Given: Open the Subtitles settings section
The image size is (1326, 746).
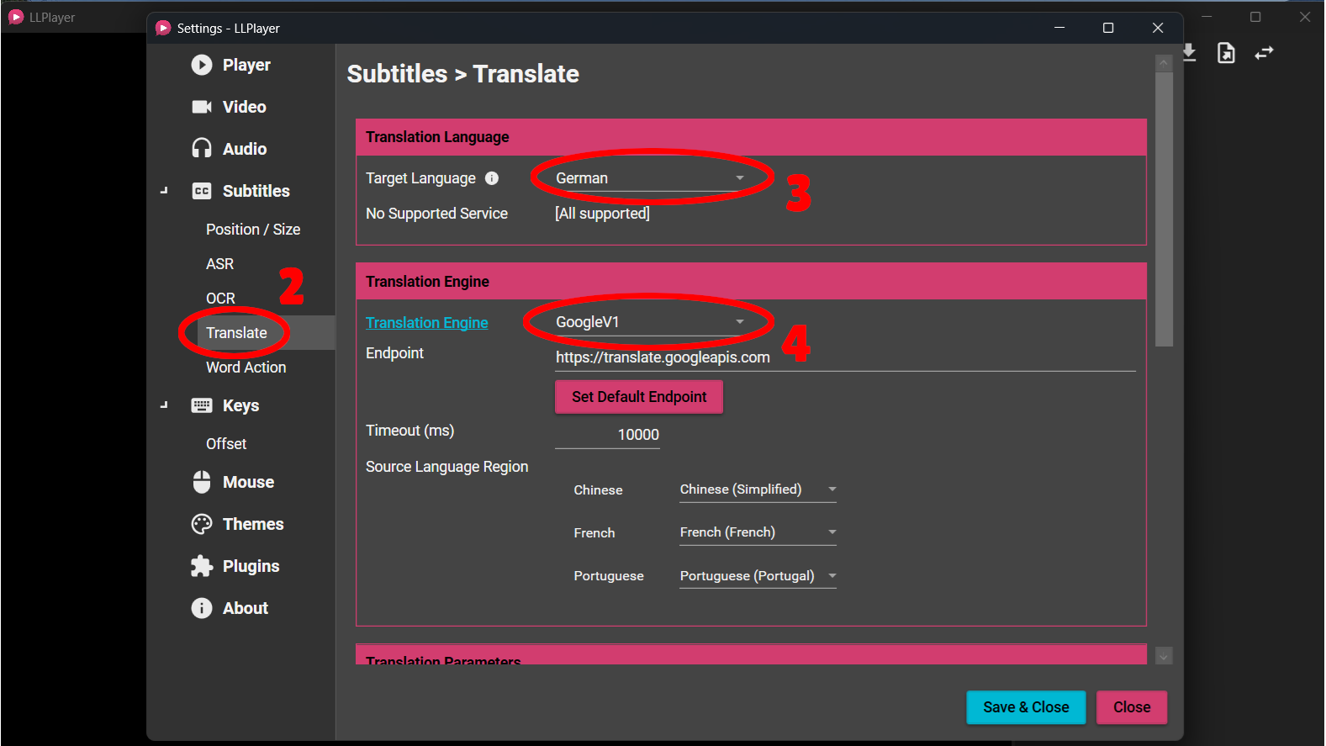Looking at the screenshot, I should tap(256, 191).
